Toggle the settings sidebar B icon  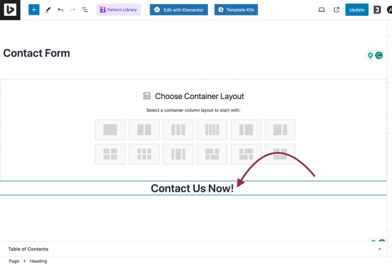377,10
